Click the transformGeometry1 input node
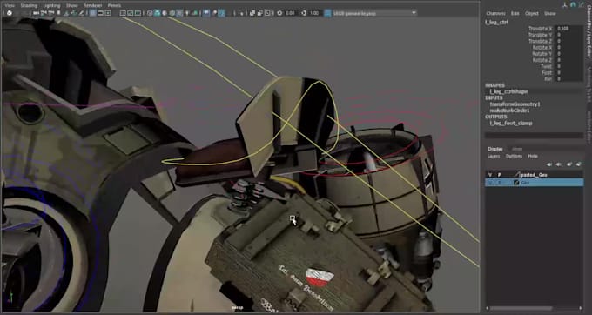Viewport: 592px width, 315px height. click(515, 104)
